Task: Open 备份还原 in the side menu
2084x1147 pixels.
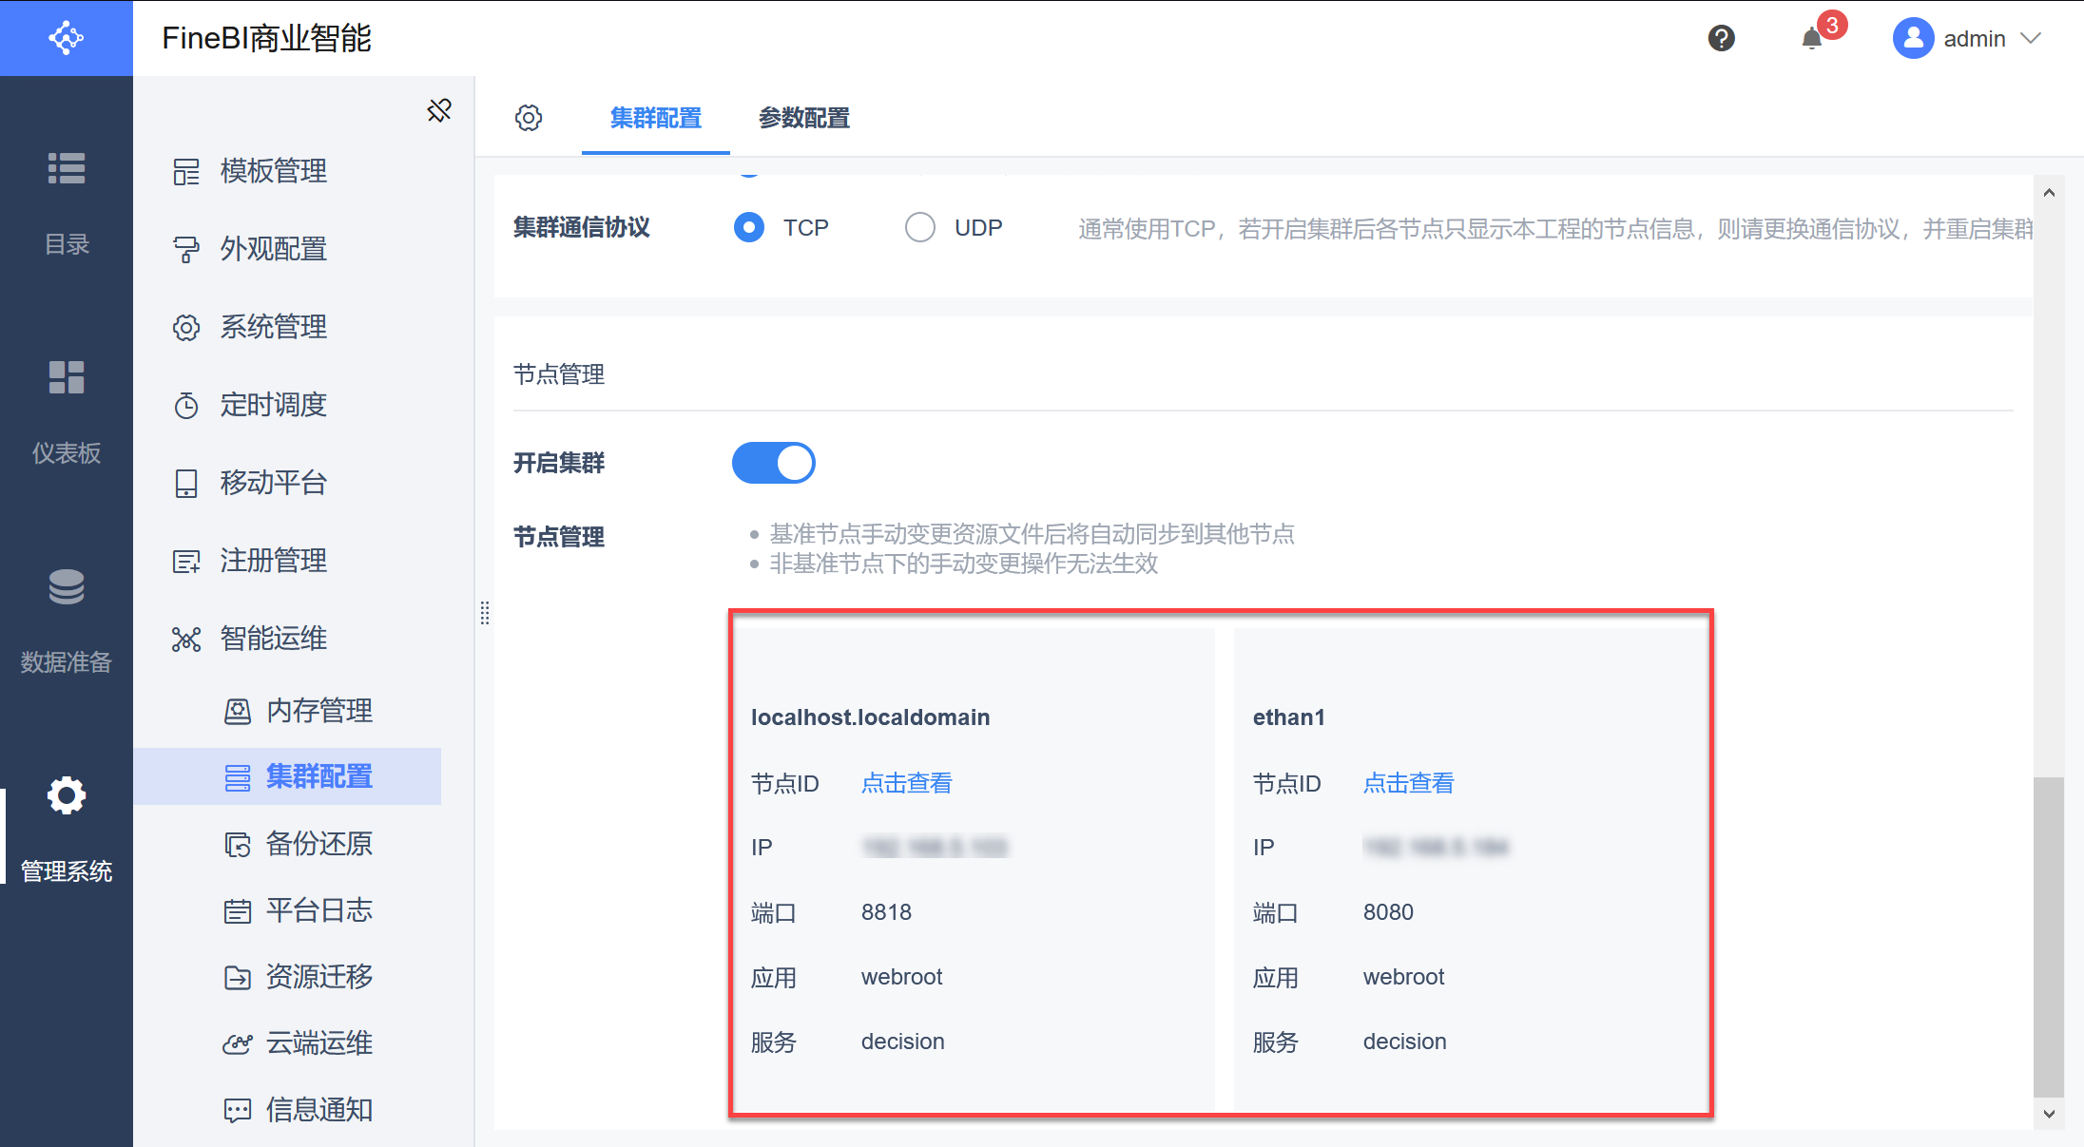Action: point(318,844)
